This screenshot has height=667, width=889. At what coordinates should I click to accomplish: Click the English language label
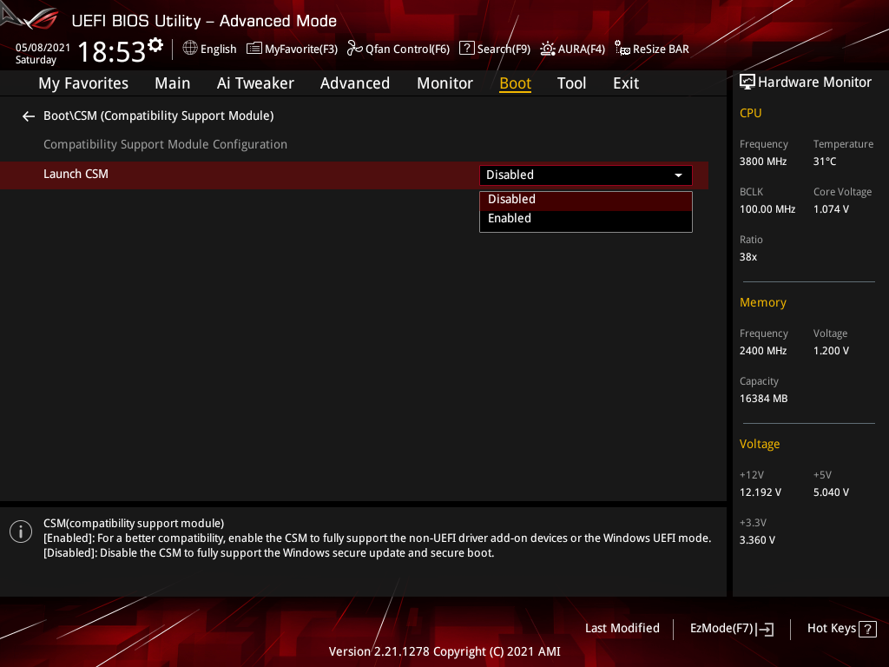[x=218, y=50]
